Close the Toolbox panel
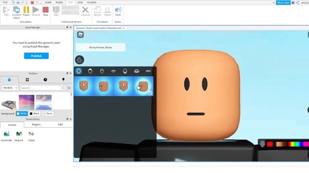Screen dimensions: 309x173 coord(70,73)
